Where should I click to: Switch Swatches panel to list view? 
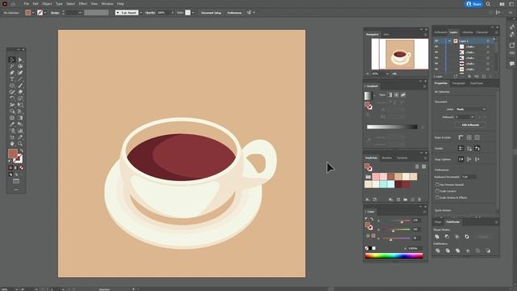(417, 167)
